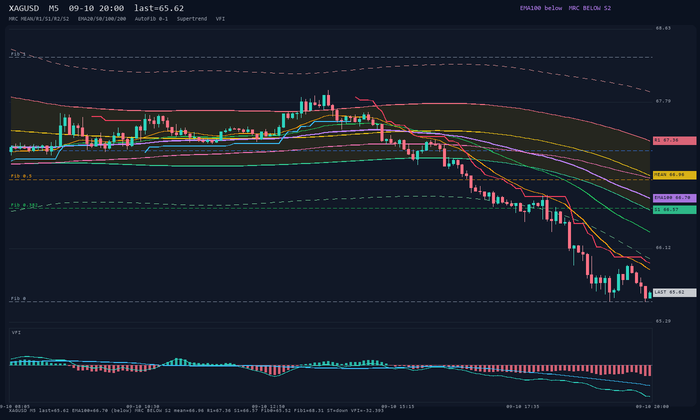Click the "Fib 0" level label

pyautogui.click(x=18, y=298)
